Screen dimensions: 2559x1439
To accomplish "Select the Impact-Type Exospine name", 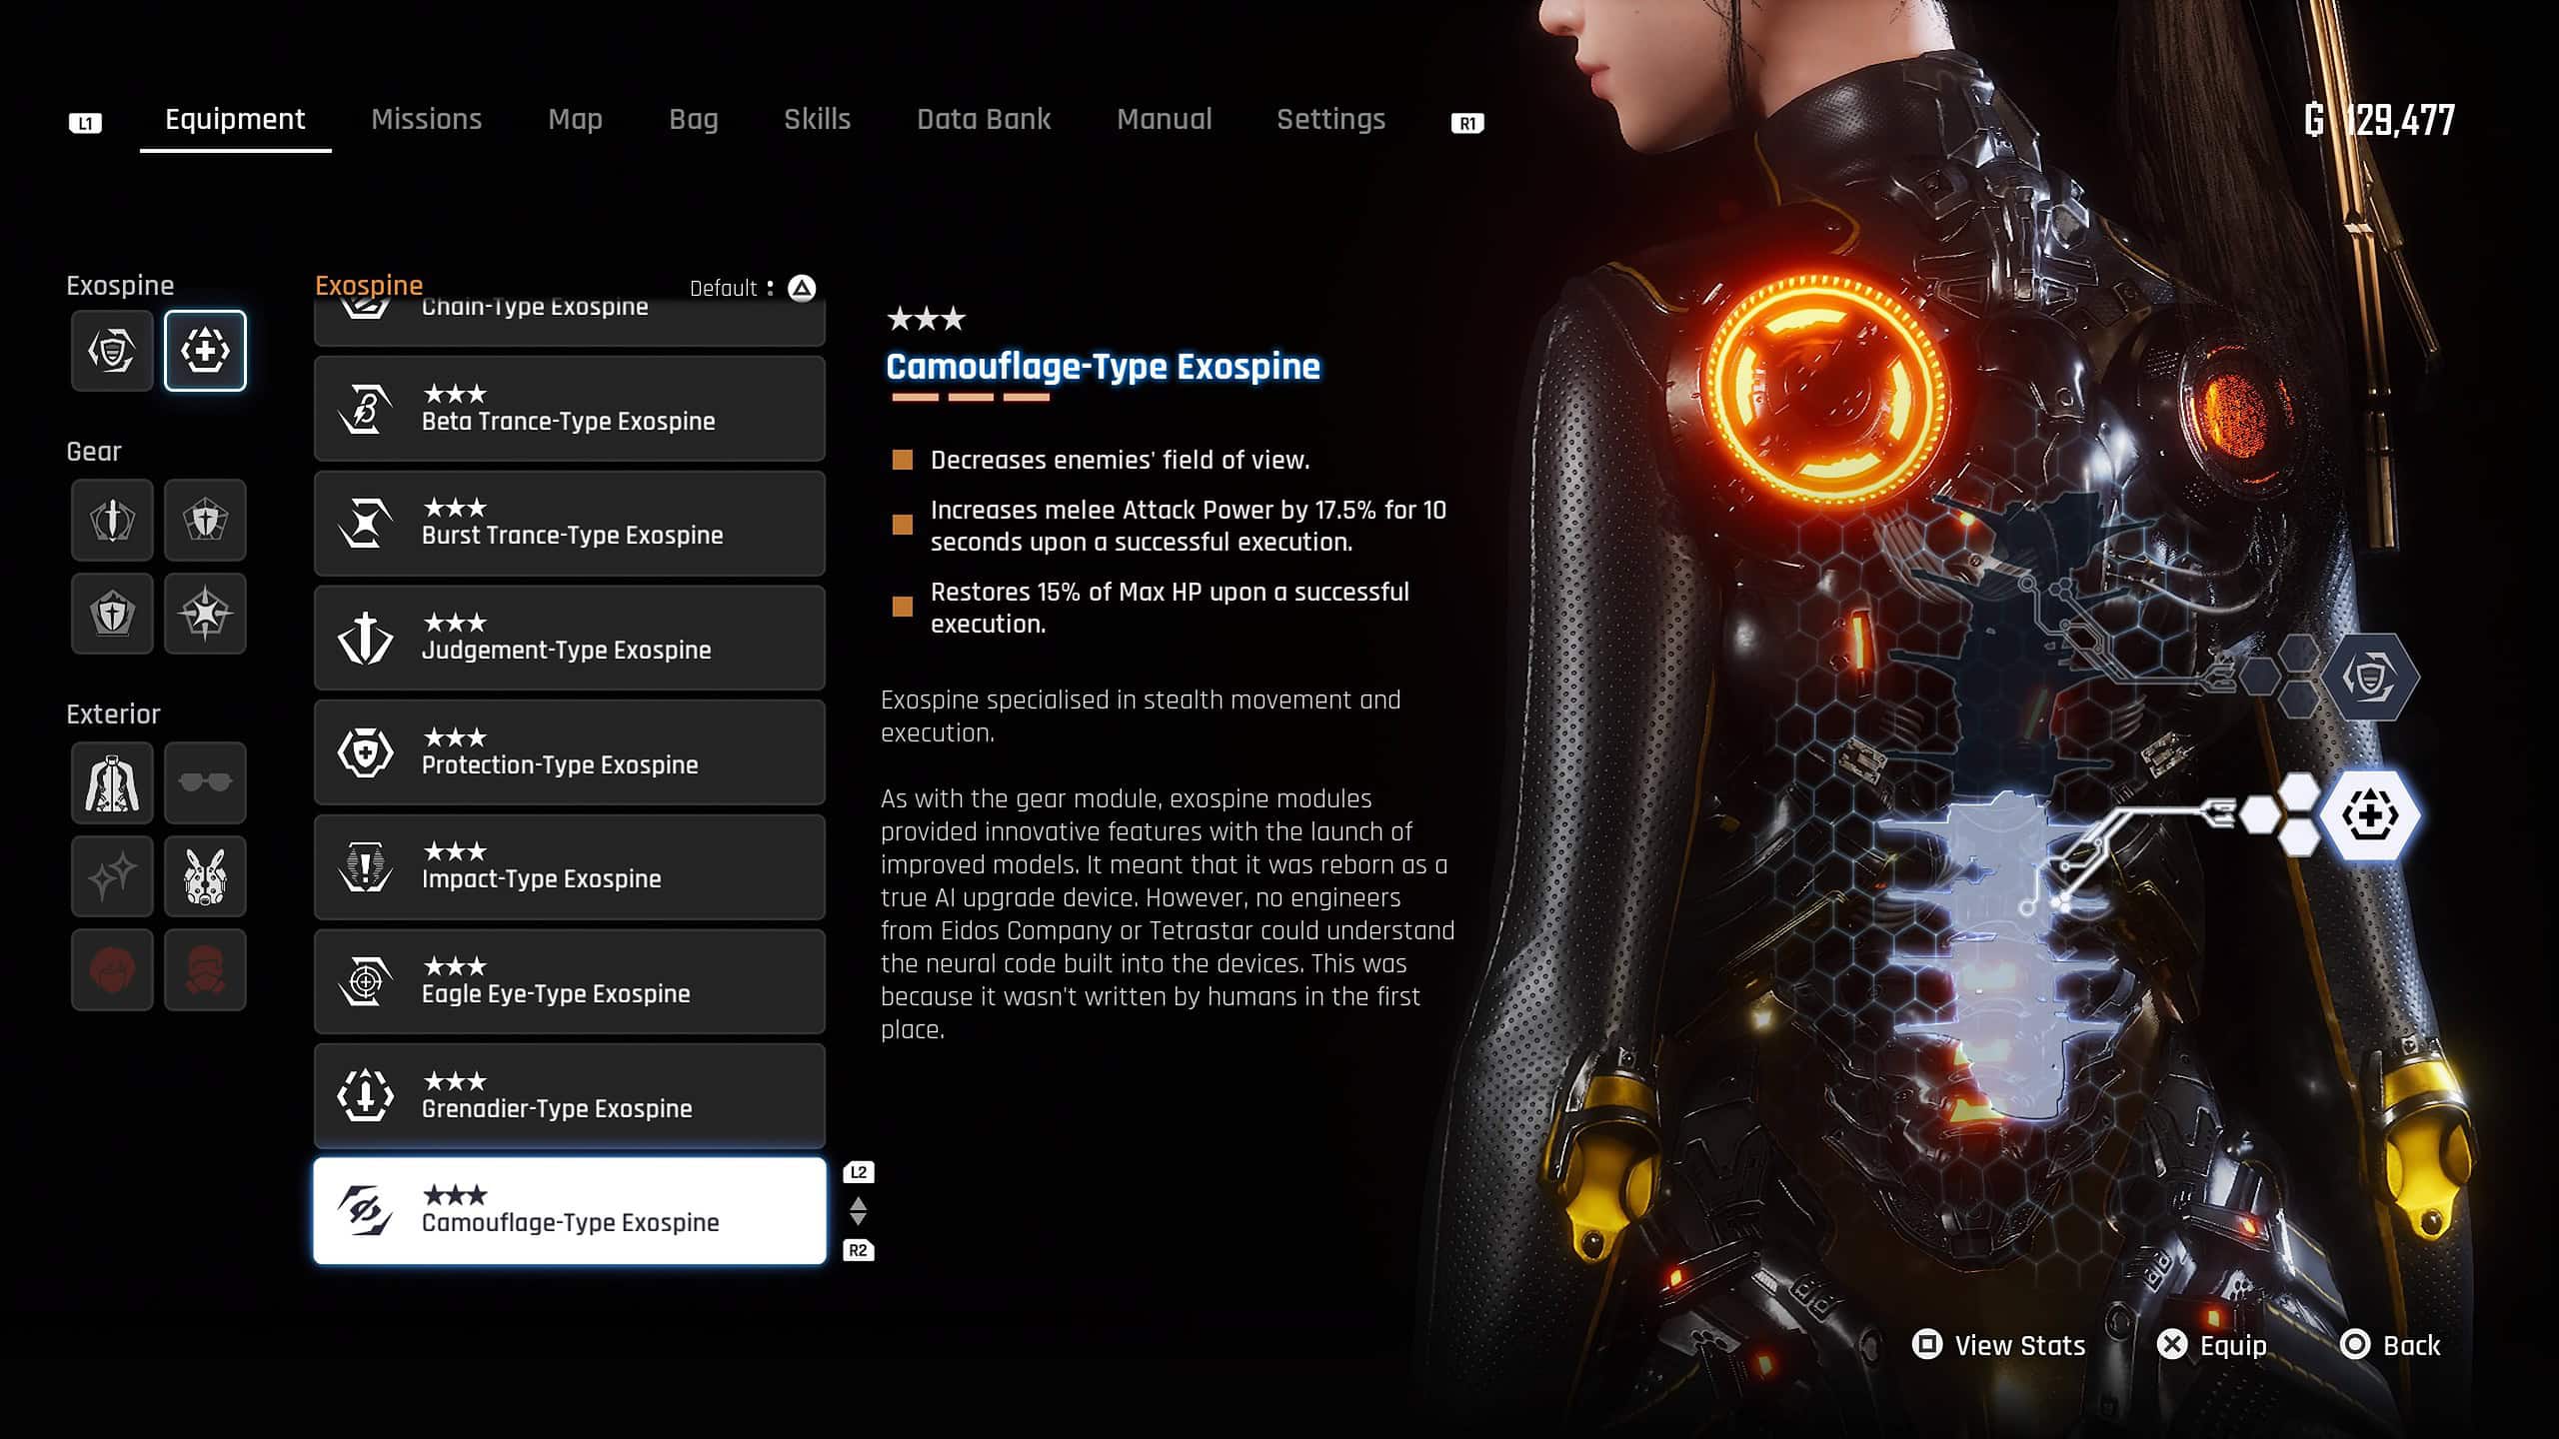I will point(541,879).
